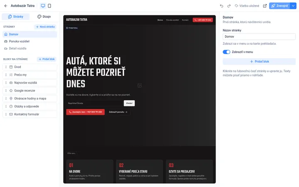The height and width of the screenshot is (187, 299).
Task: Click Pridať blok in the right panel
Action: click(x=259, y=62)
